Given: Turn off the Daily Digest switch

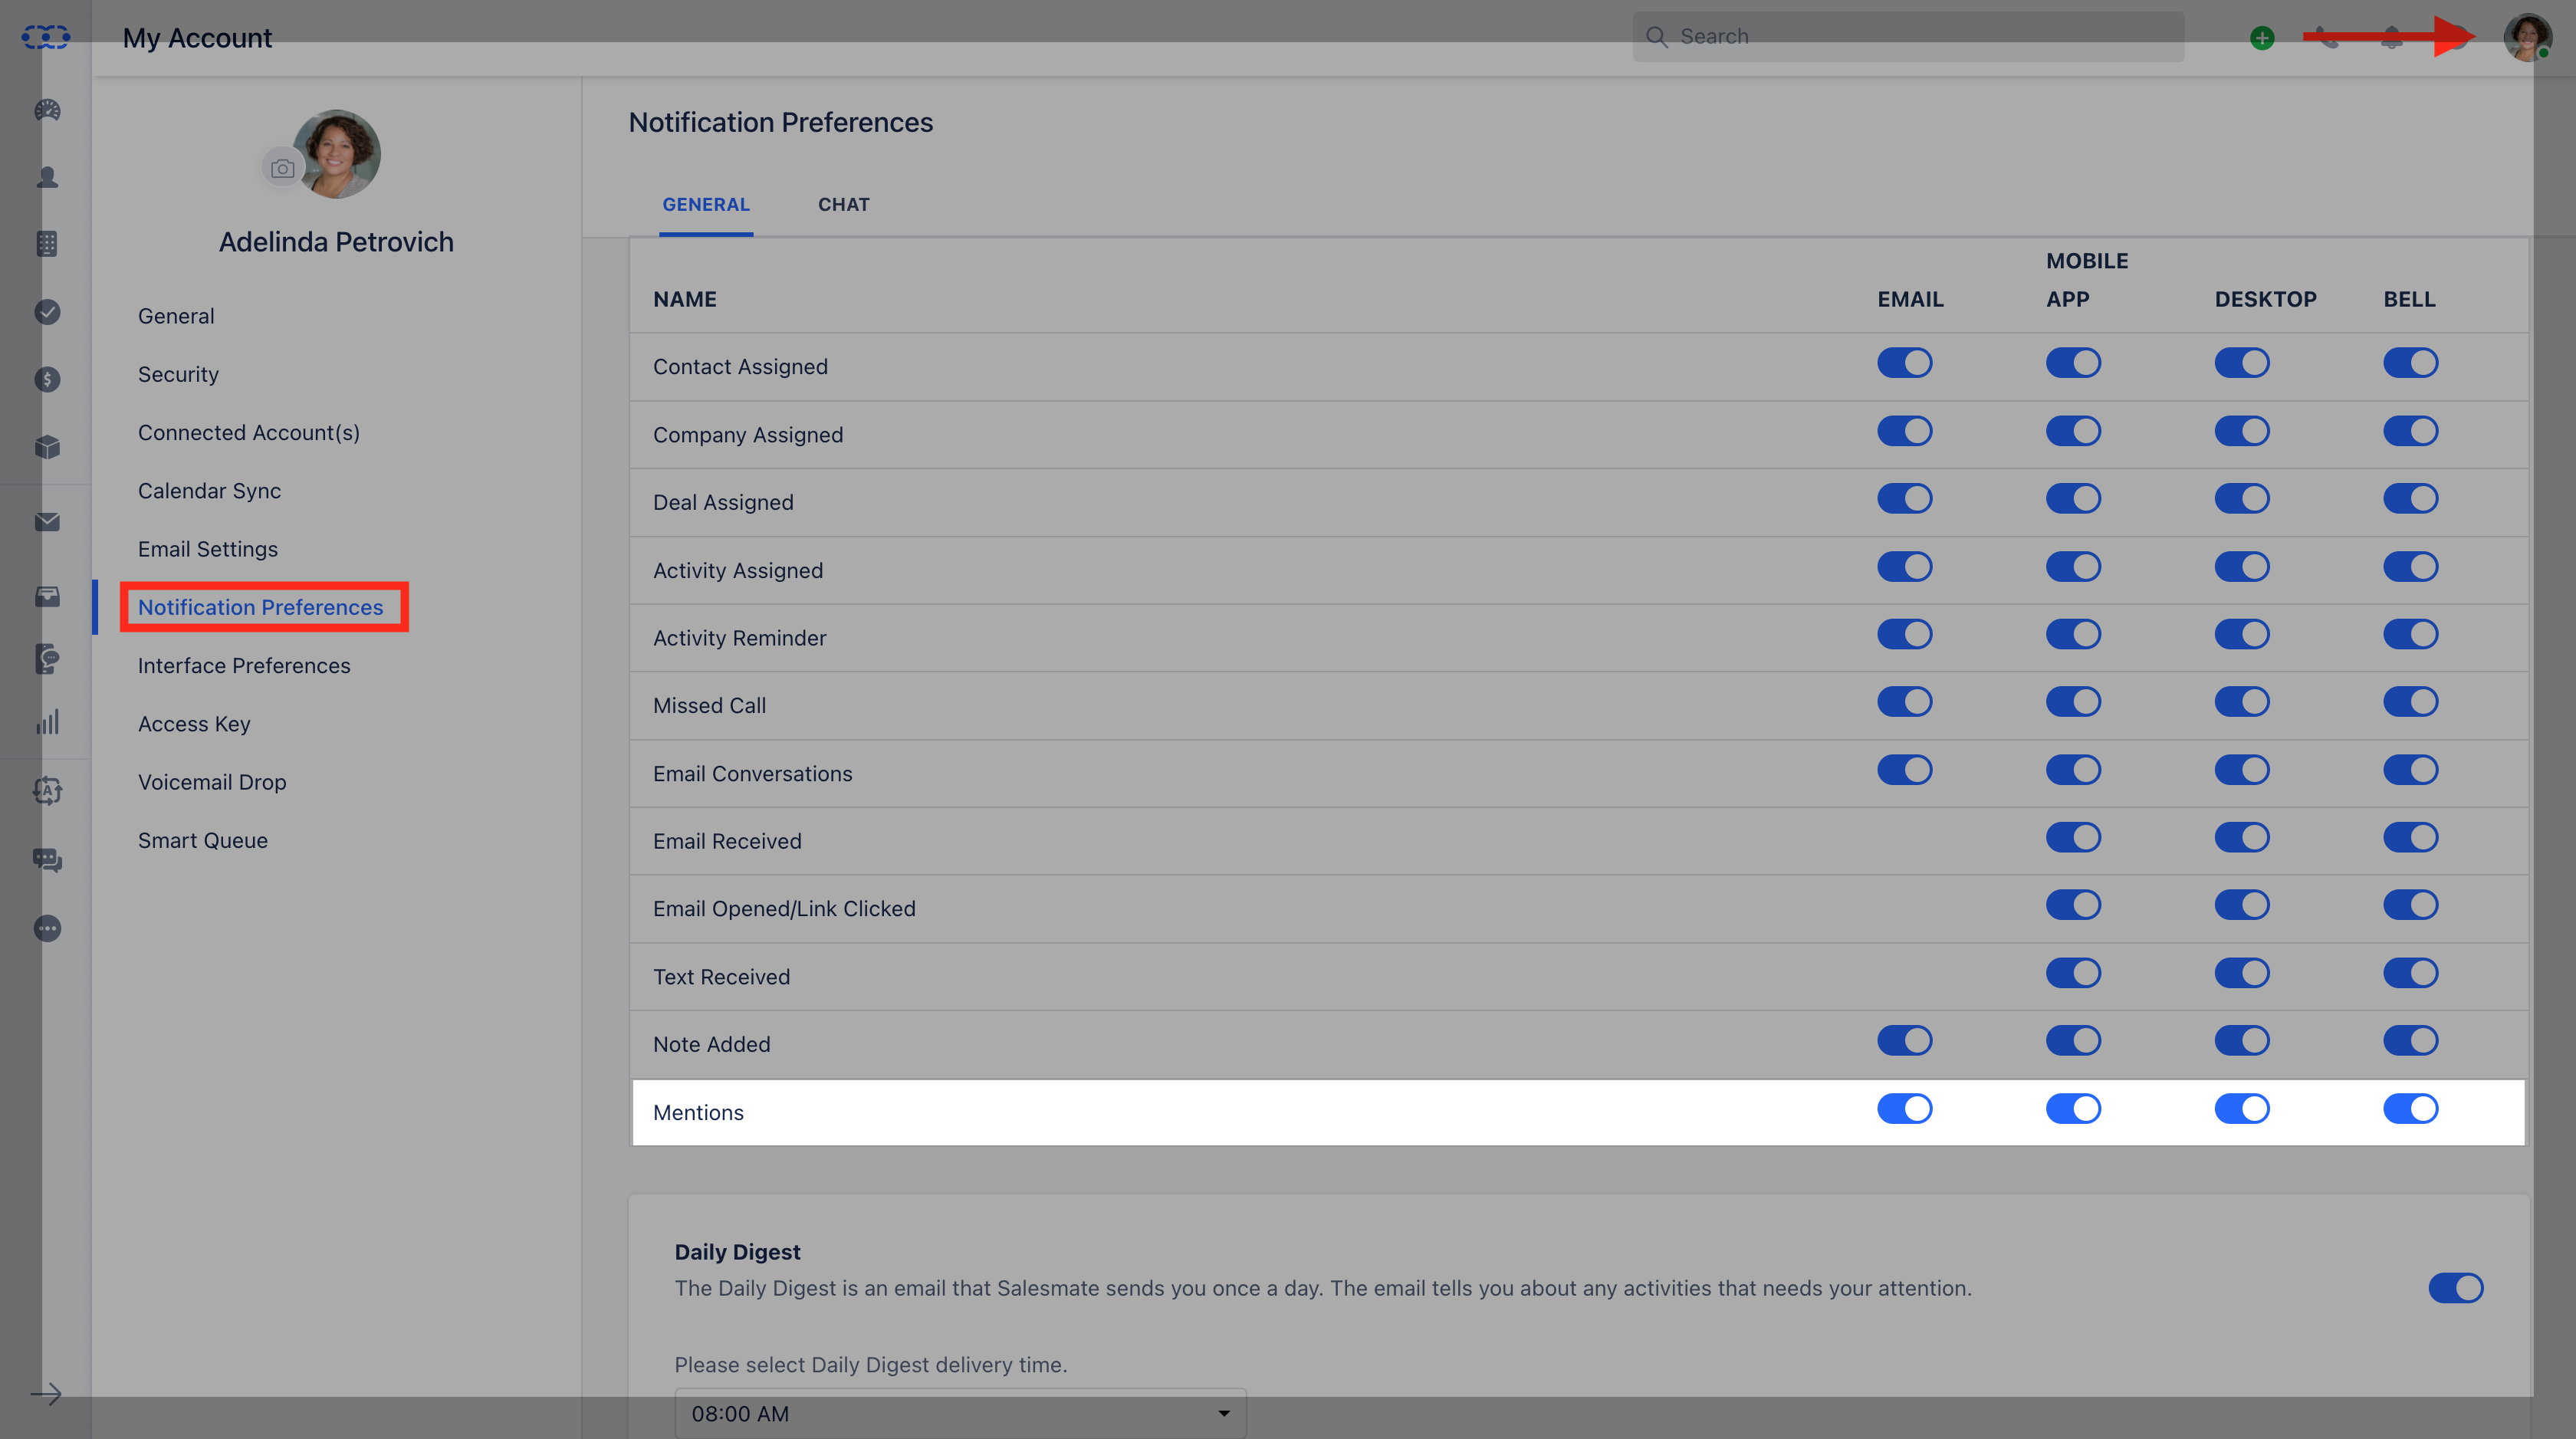Looking at the screenshot, I should point(2455,1288).
